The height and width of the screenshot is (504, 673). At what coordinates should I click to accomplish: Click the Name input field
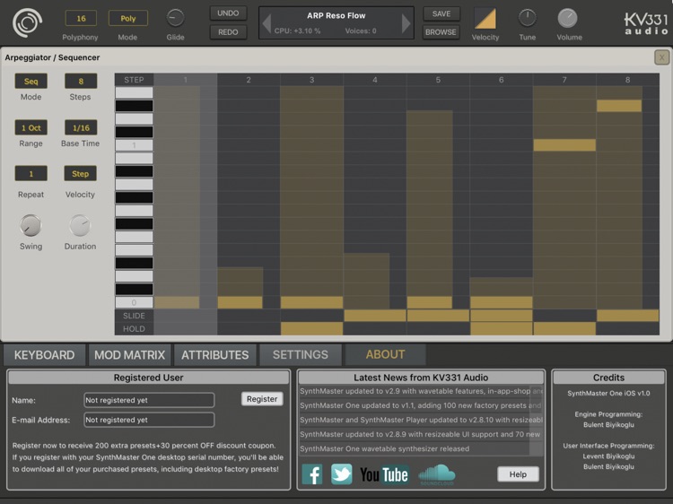(149, 400)
